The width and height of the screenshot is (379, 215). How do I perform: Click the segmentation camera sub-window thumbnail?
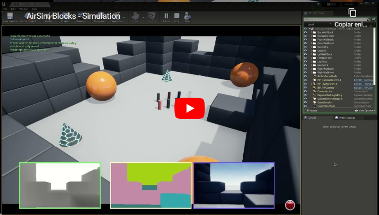[x=151, y=185]
